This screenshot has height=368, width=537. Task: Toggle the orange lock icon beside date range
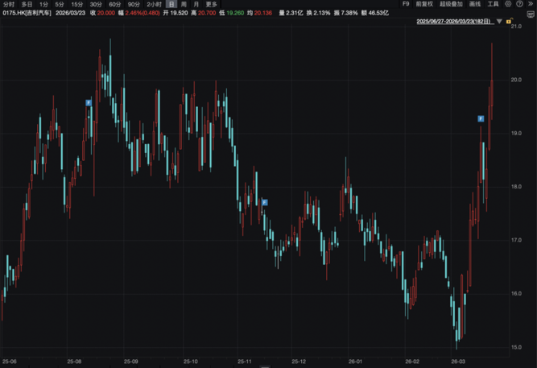click(510, 22)
